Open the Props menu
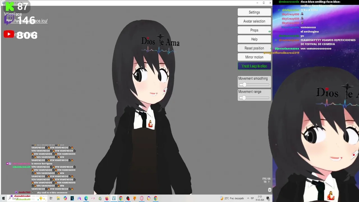 [254, 30]
